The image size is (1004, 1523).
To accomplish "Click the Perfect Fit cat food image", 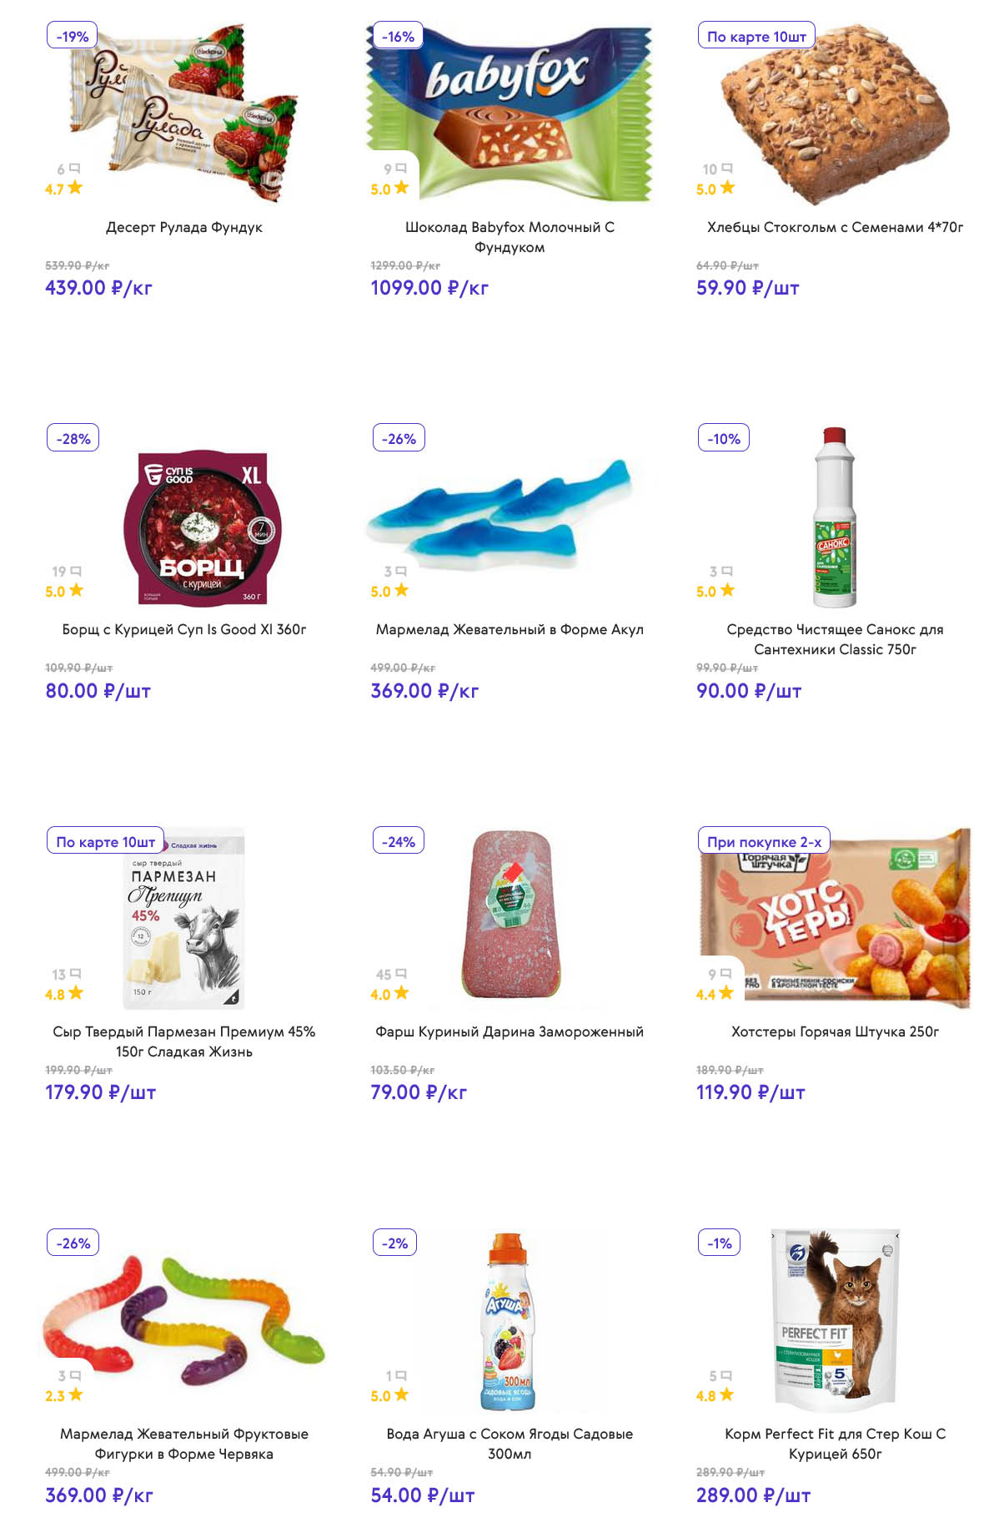I will [x=835, y=1319].
